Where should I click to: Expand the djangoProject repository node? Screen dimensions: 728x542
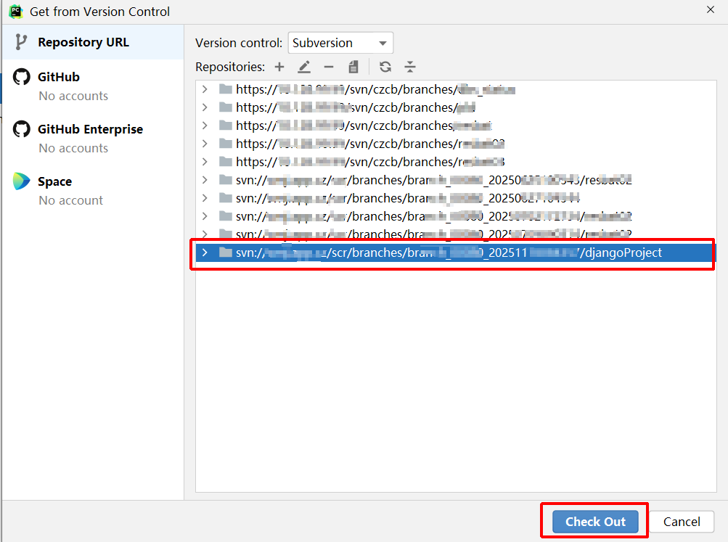205,252
